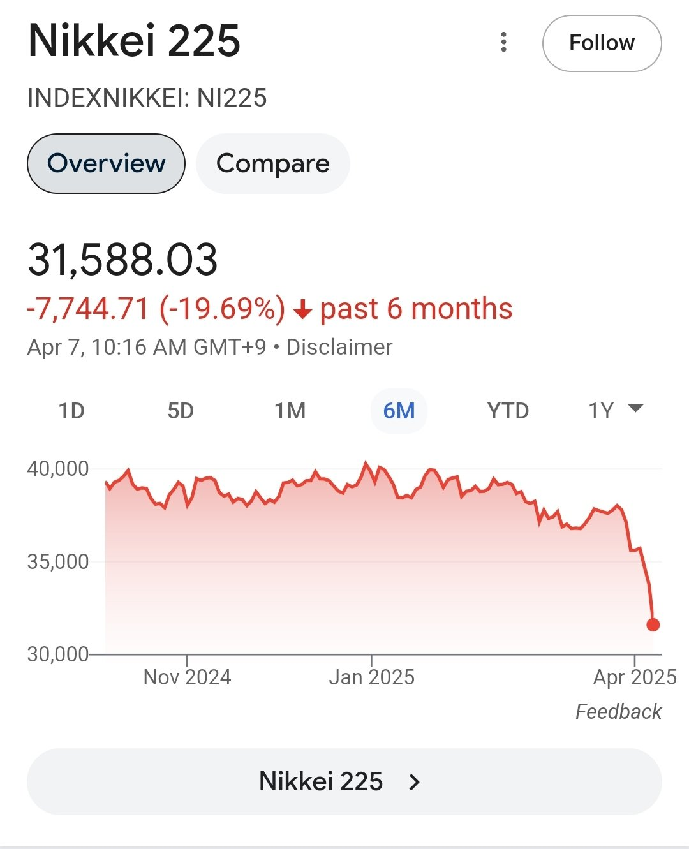Expand the time range dropdown arrow
The height and width of the screenshot is (849, 689).
(636, 408)
